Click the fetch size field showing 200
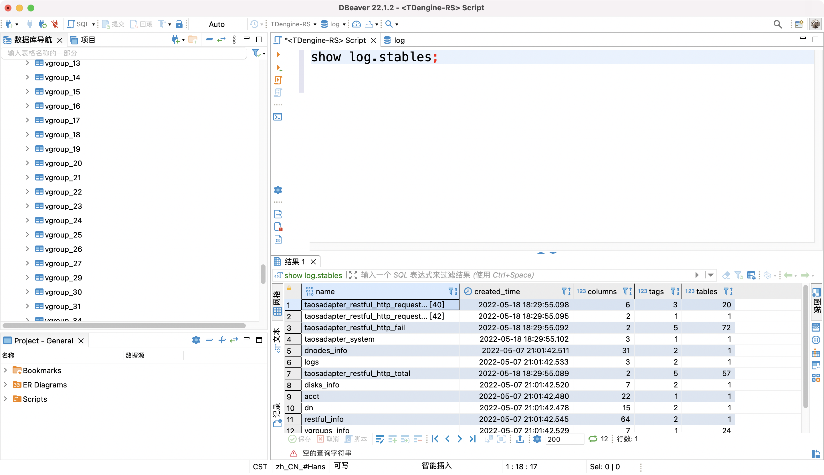 click(x=565, y=440)
